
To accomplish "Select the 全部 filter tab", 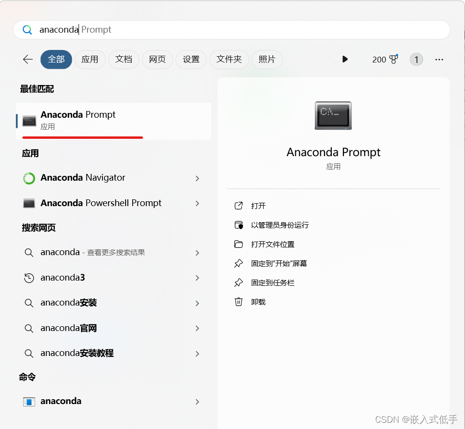I will 56,59.
